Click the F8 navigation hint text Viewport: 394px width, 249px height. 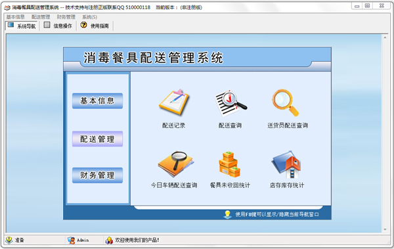(x=277, y=215)
